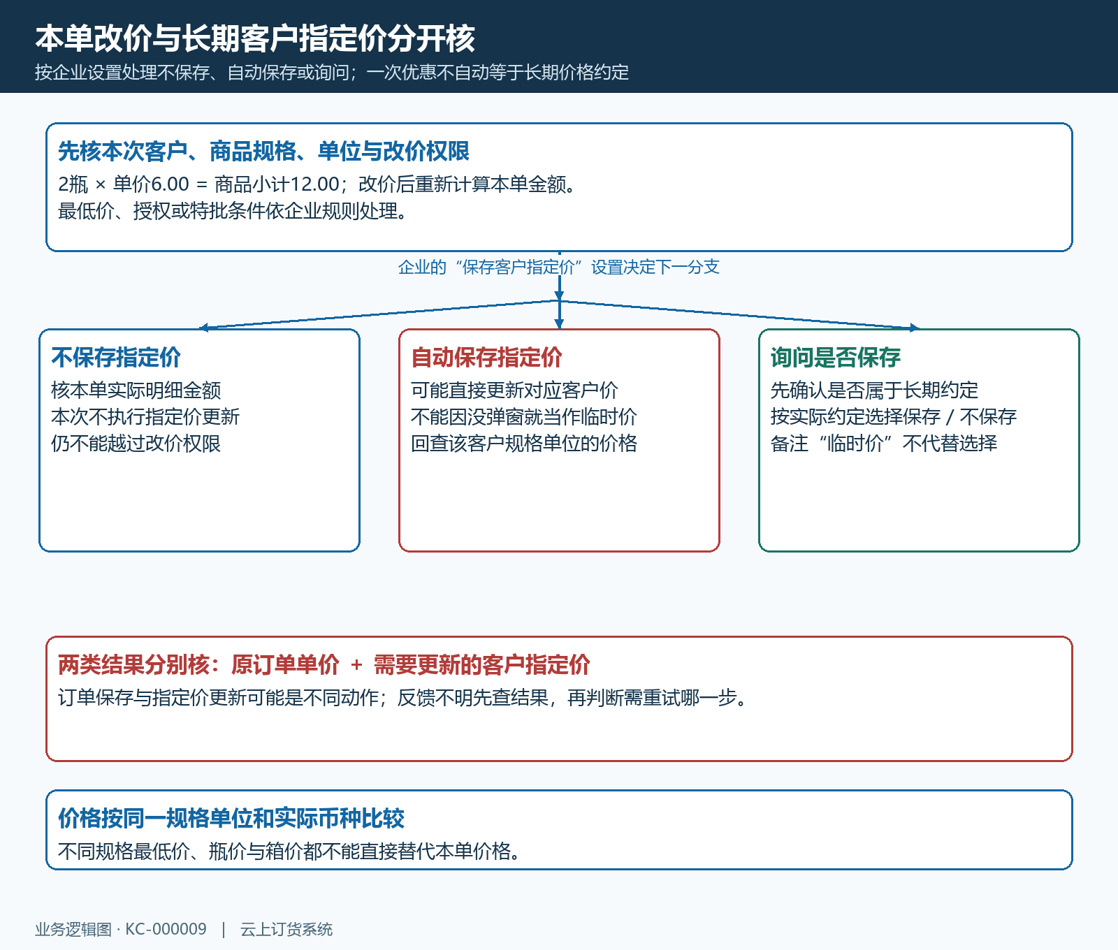The image size is (1118, 950).
Task: Click the line "仍不能越过改价权限"
Action: click(x=136, y=444)
